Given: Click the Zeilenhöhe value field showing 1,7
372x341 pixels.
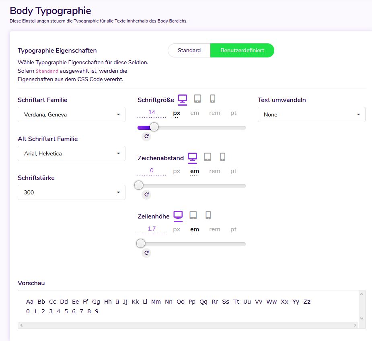Looking at the screenshot, I should coord(152,229).
